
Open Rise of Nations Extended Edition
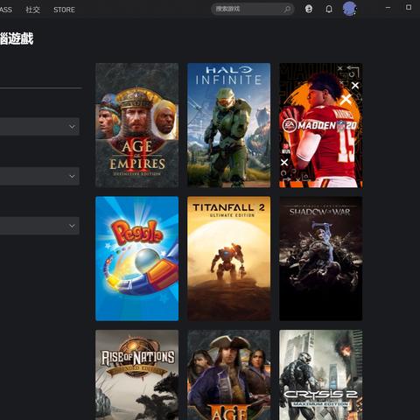pos(137,374)
